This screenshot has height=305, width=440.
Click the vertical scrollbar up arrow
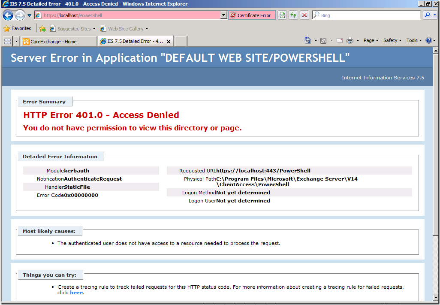tap(436, 51)
